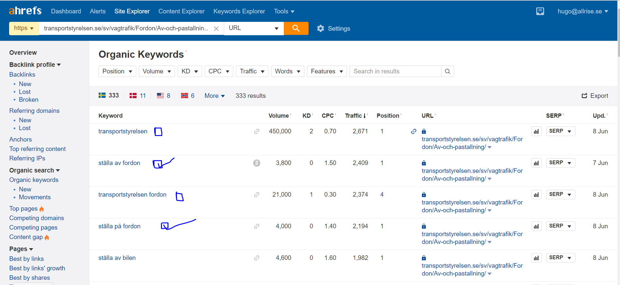
Task: Click the Overview sidebar link
Action: click(23, 52)
